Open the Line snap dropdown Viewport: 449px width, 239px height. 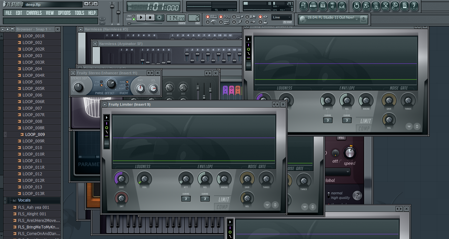click(x=282, y=17)
